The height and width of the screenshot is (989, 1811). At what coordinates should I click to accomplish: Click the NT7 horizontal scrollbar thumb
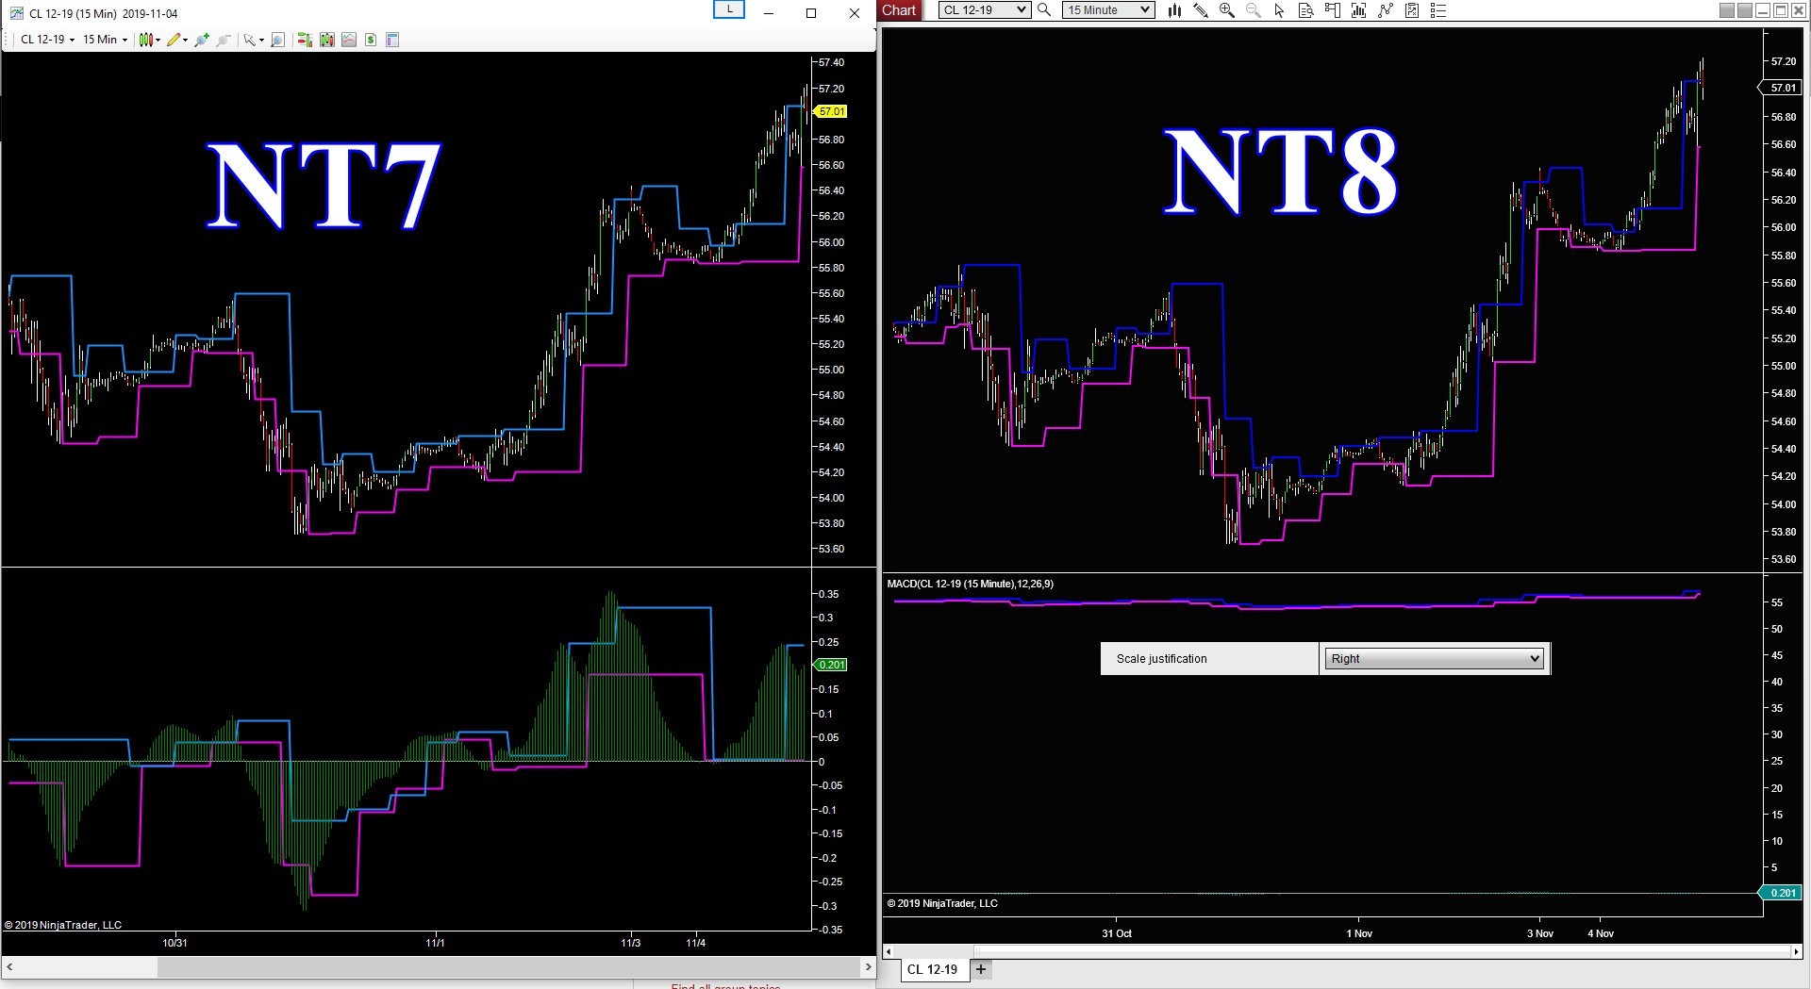pyautogui.click(x=508, y=967)
